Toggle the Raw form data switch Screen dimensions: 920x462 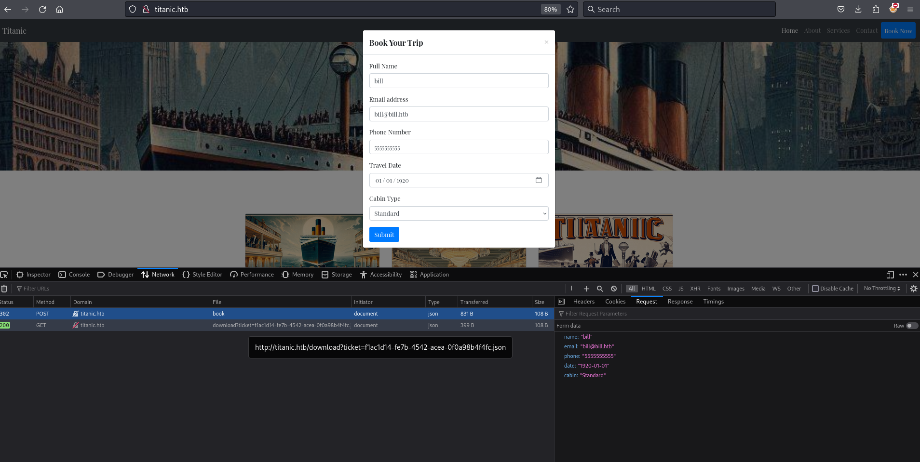[x=911, y=326]
